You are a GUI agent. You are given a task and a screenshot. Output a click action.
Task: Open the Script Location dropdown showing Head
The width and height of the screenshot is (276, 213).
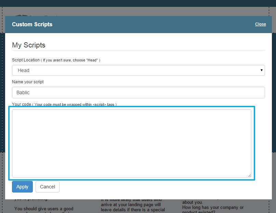[x=138, y=70]
